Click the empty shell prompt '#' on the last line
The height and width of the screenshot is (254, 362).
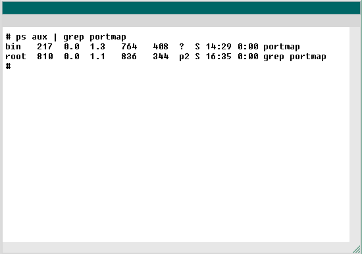[x=8, y=66]
